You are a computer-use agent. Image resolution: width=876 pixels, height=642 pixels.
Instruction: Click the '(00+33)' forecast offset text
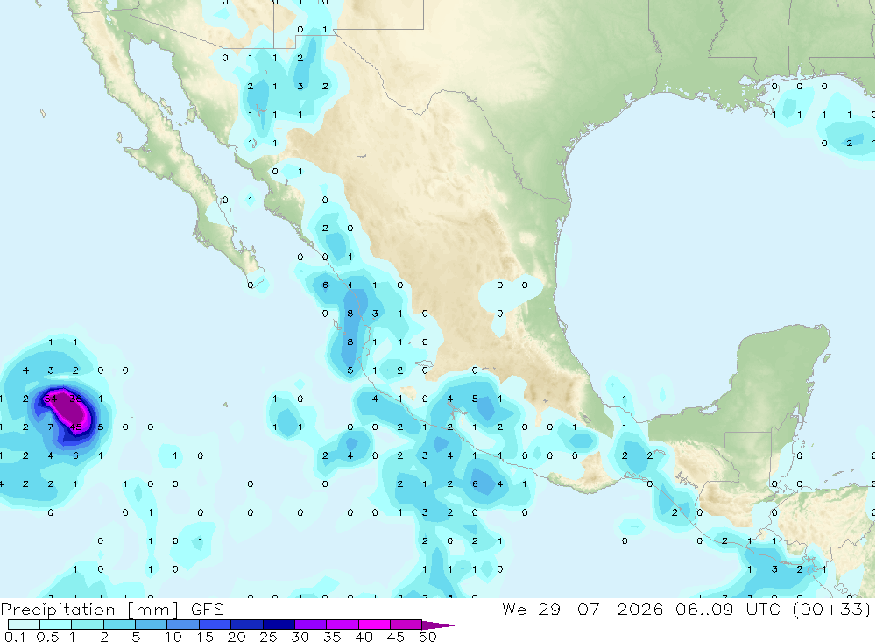click(831, 609)
